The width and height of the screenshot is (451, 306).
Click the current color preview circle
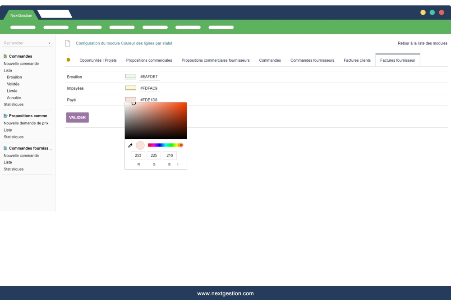click(x=140, y=145)
